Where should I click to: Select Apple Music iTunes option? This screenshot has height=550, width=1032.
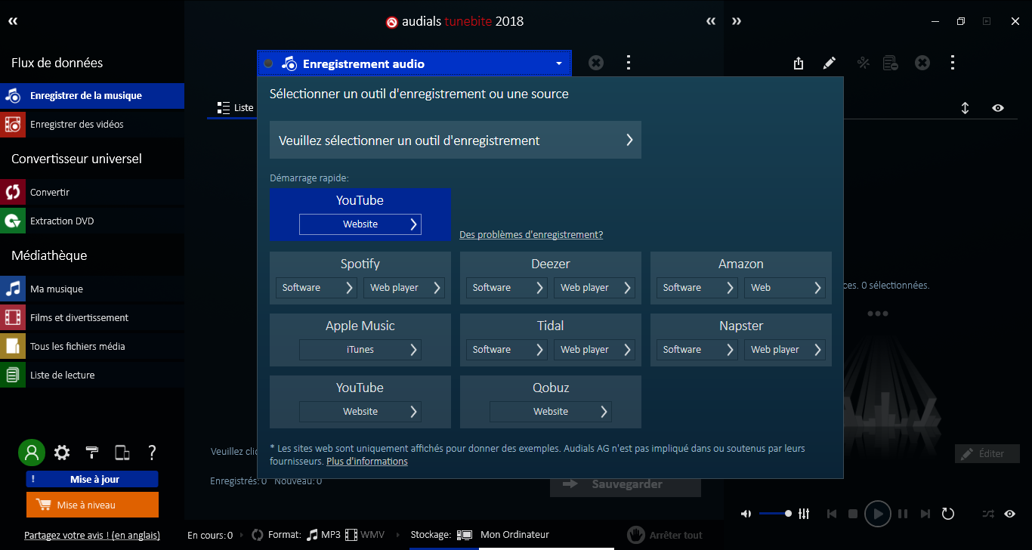click(360, 350)
